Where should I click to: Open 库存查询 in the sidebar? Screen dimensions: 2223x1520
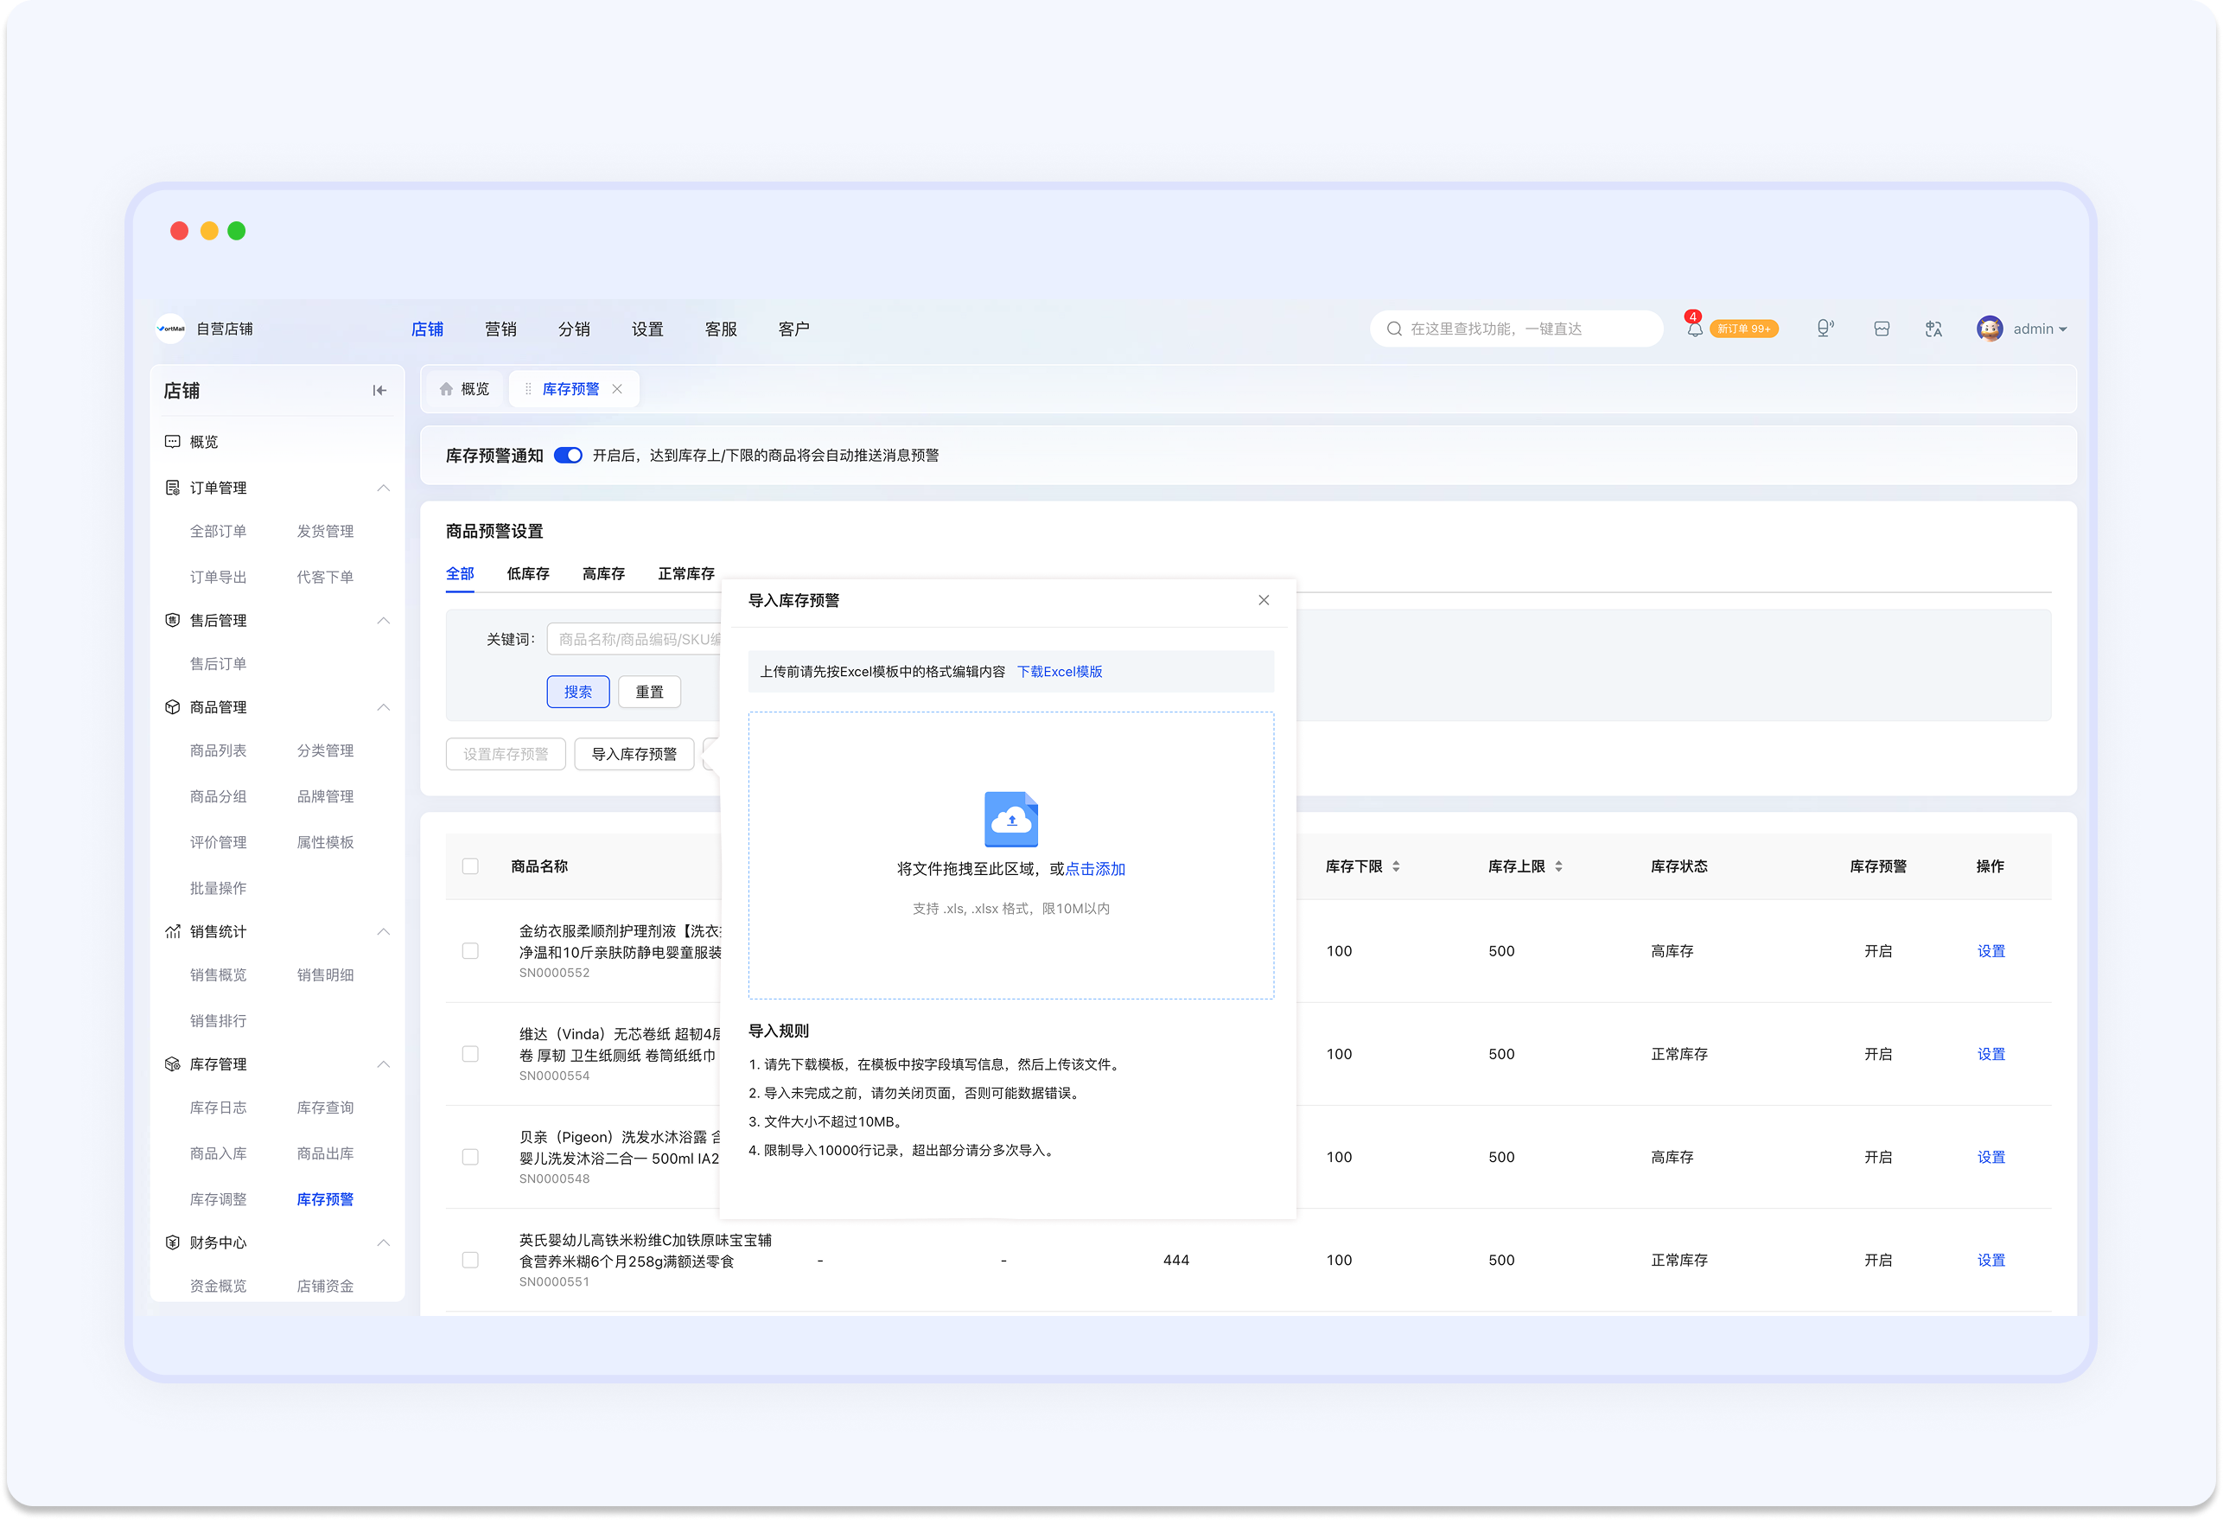(325, 1108)
